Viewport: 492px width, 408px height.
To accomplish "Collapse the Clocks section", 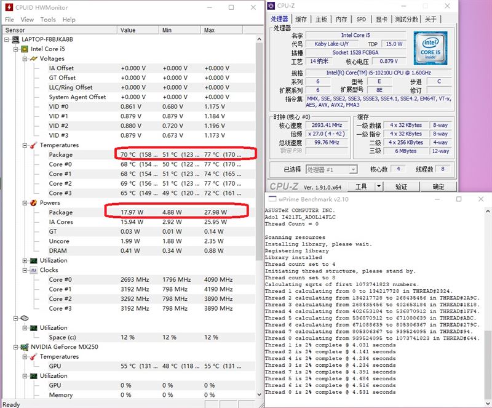I will tap(25, 270).
